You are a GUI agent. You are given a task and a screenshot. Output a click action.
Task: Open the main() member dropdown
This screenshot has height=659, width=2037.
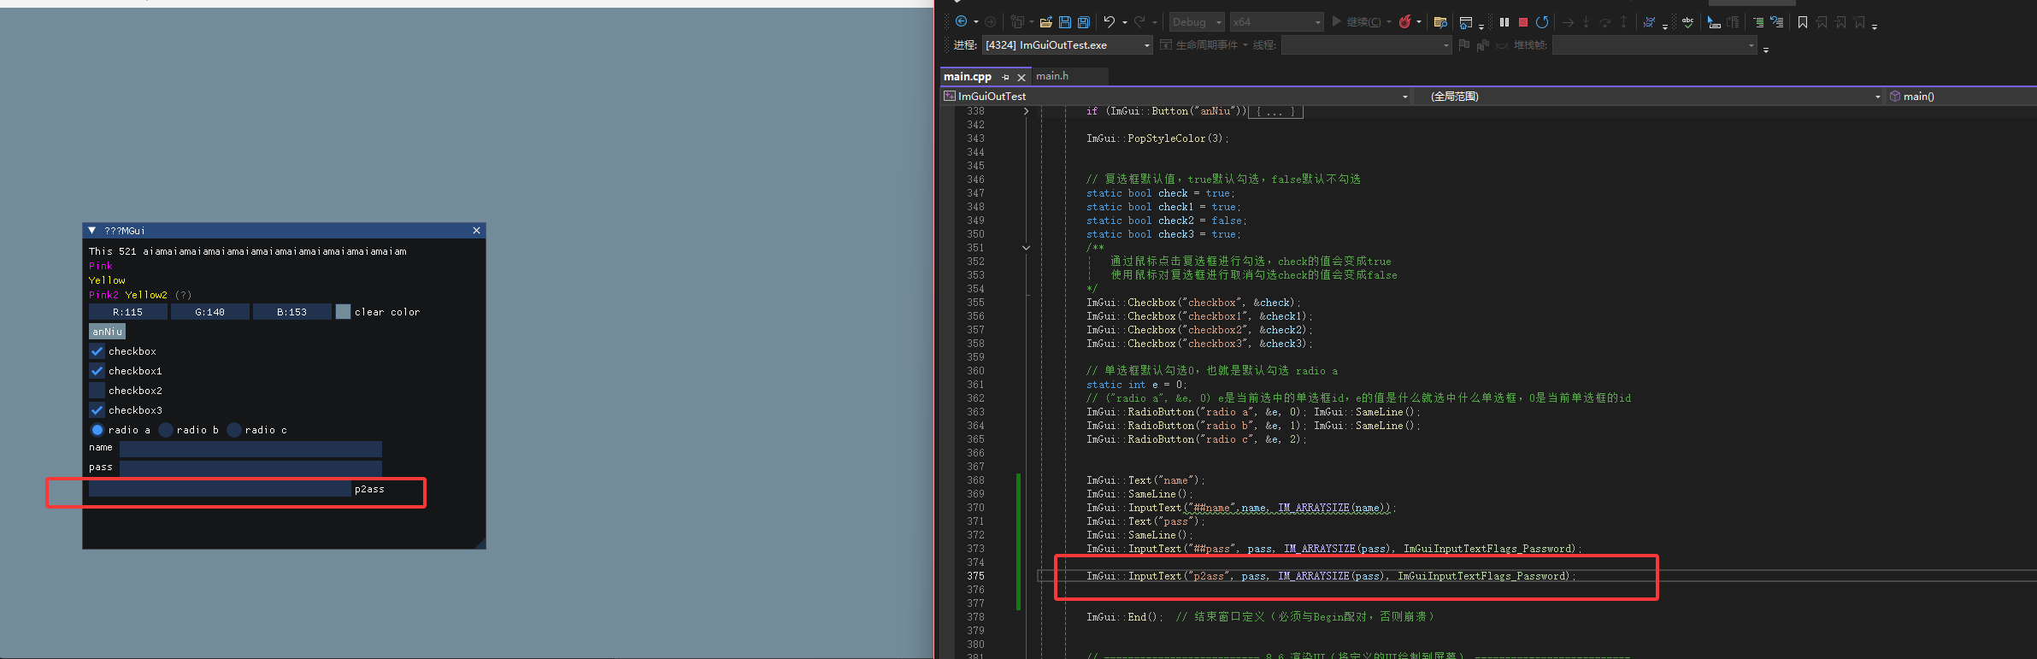tap(1962, 97)
